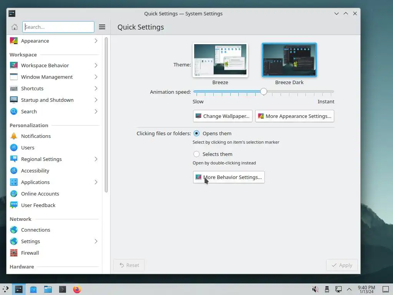Expand the Search category chevron
The image size is (393, 295).
[96, 111]
